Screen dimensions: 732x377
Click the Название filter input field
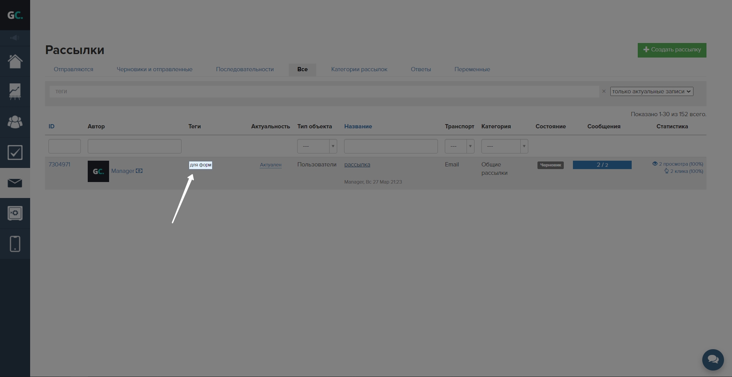pyautogui.click(x=391, y=146)
